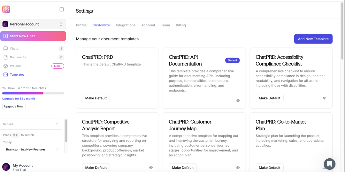Click the My Account avatar image
The height and width of the screenshot is (172, 345).
pyautogui.click(x=6, y=167)
